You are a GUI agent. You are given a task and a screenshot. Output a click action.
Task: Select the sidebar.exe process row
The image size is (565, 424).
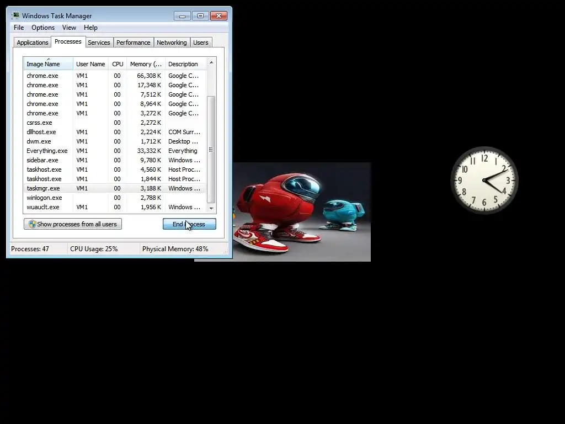[115, 160]
